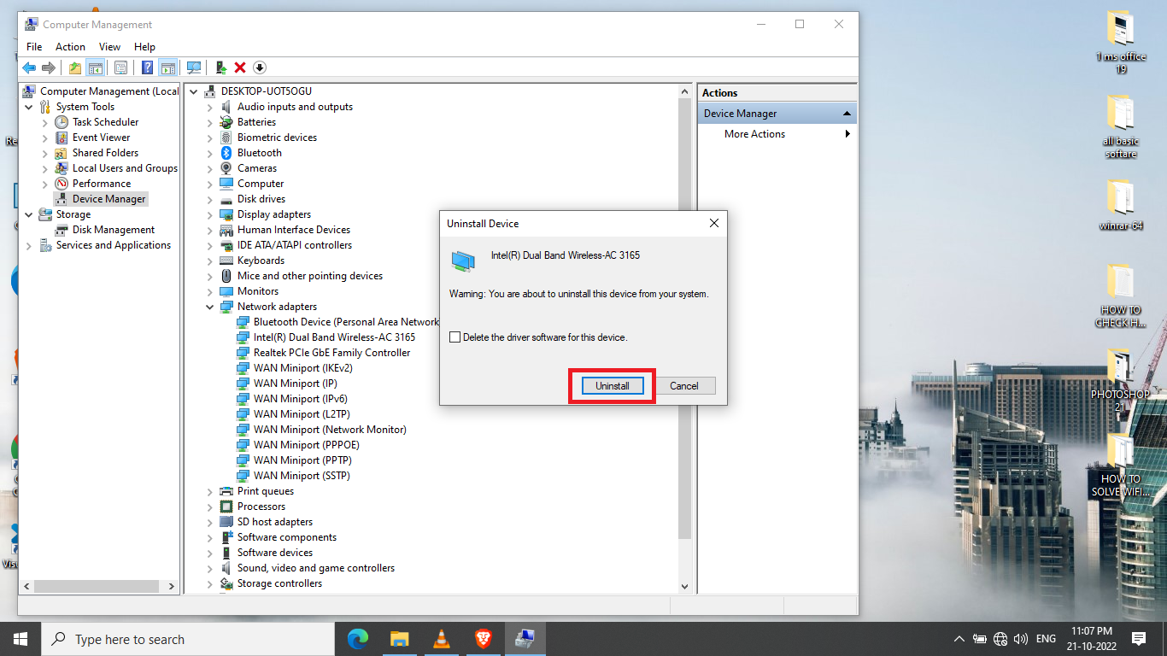
Task: Click the Back arrow in toolbar
Action: pyautogui.click(x=29, y=67)
